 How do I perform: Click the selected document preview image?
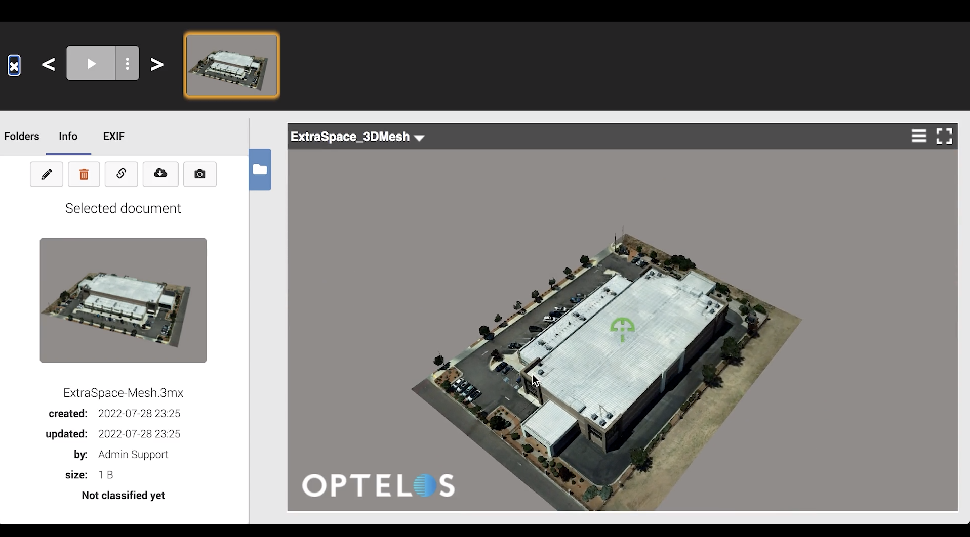point(123,300)
